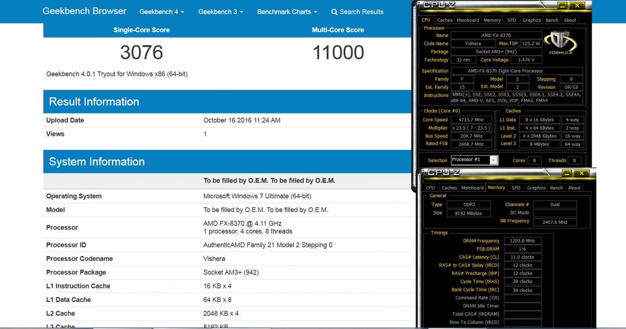Click the FSB:DRAM '1:6' value

(522, 249)
